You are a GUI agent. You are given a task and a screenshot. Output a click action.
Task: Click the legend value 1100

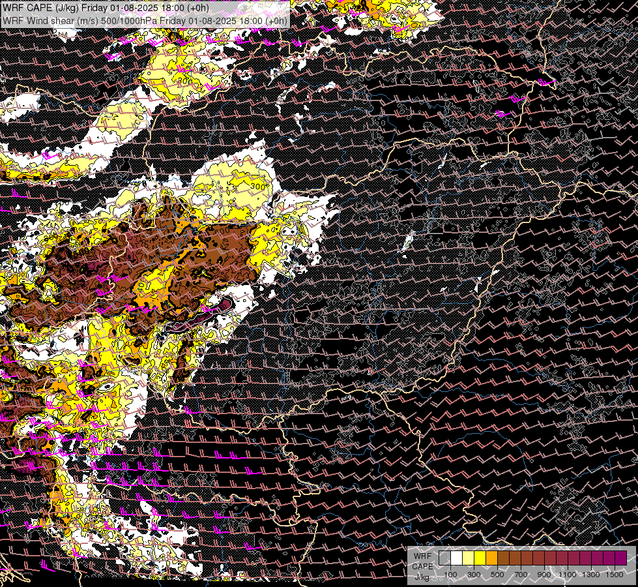coord(567,575)
